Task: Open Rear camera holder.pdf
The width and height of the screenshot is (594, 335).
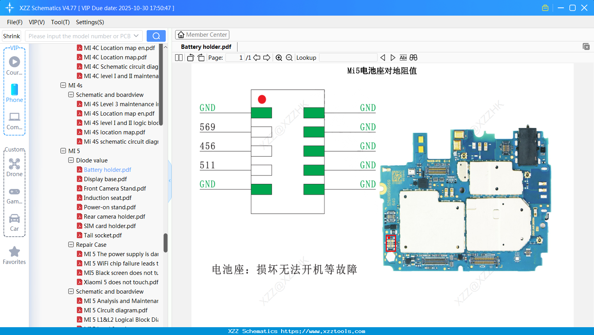Action: click(114, 216)
